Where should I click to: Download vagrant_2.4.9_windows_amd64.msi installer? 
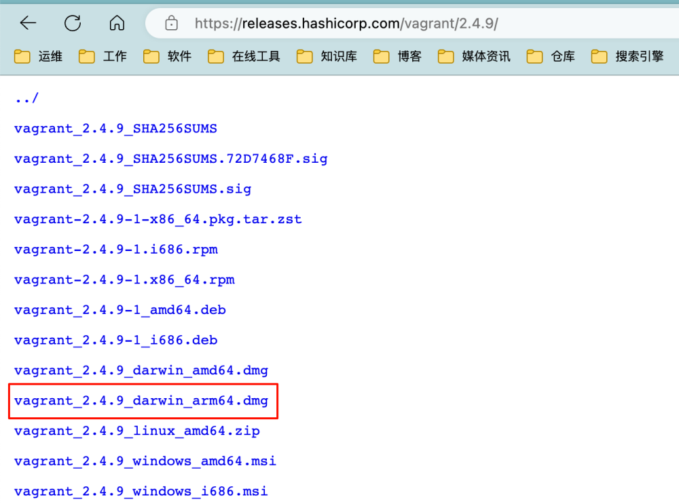(x=145, y=461)
